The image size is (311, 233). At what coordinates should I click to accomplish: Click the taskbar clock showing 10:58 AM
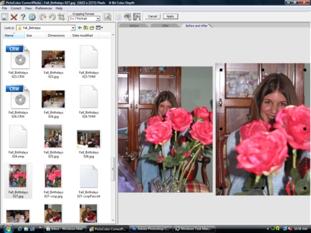tap(300, 229)
